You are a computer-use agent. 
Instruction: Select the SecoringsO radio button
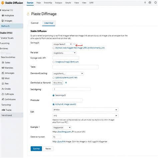click(53, 95)
